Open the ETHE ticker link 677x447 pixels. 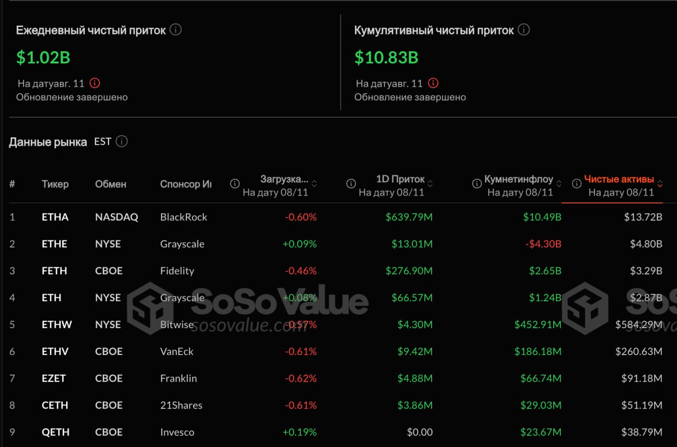[x=54, y=244]
